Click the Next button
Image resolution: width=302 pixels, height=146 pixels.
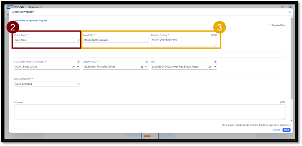[x=286, y=130]
